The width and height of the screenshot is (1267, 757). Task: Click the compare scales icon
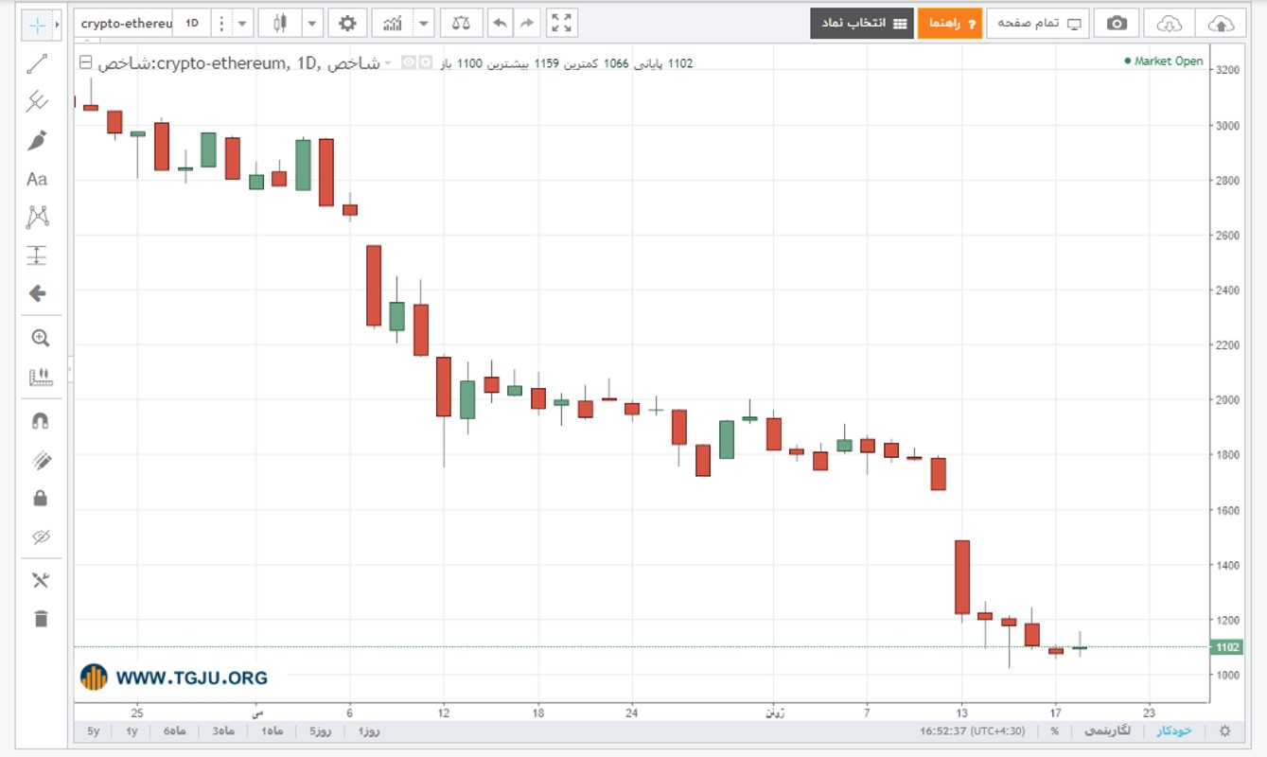pyautogui.click(x=461, y=23)
